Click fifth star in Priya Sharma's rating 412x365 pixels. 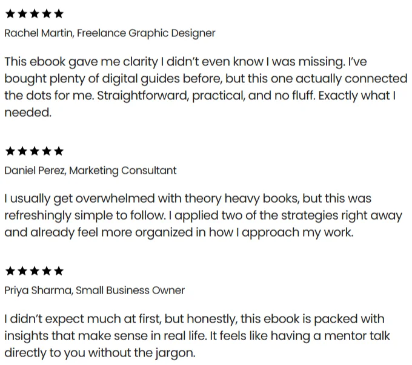[58, 271]
